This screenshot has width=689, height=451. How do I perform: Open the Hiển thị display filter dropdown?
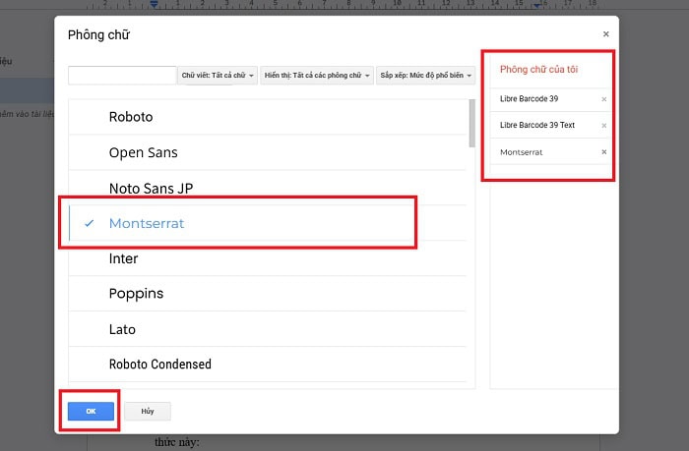tap(317, 76)
